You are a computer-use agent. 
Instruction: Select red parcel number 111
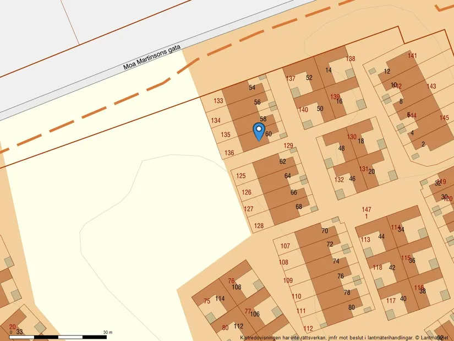(x=301, y=311)
